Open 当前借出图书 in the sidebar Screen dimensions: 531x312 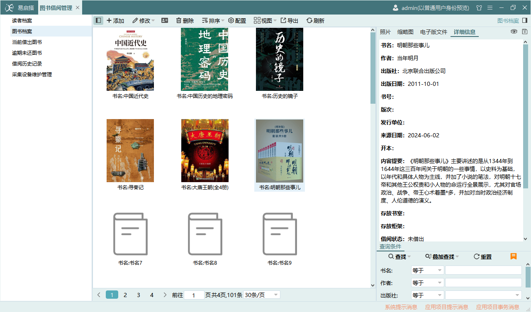[x=51, y=42]
